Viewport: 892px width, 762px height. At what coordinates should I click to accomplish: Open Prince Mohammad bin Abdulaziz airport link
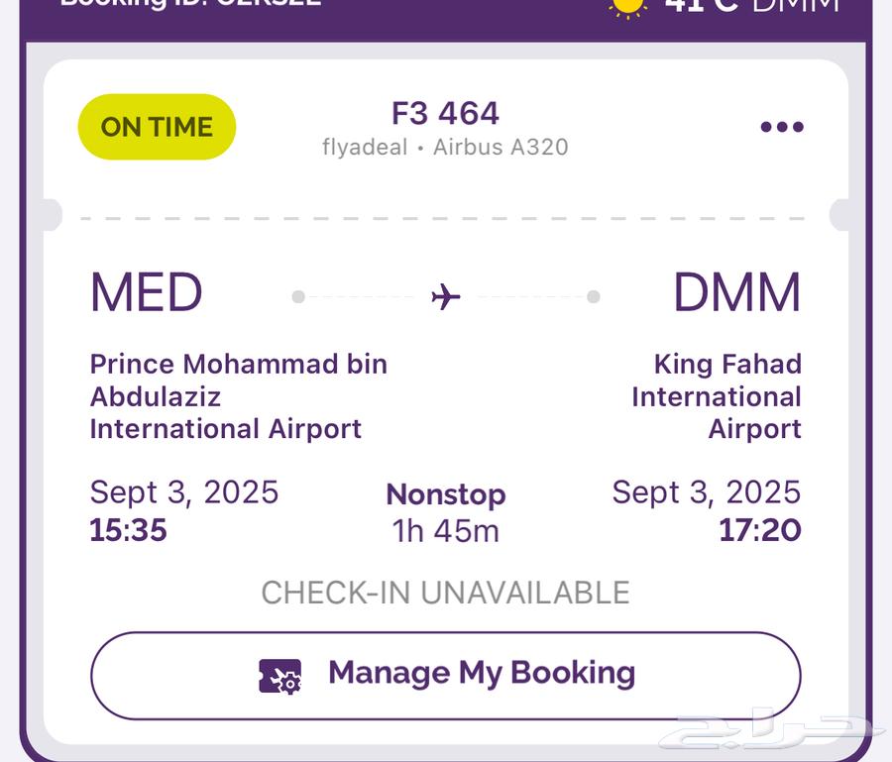coord(238,395)
